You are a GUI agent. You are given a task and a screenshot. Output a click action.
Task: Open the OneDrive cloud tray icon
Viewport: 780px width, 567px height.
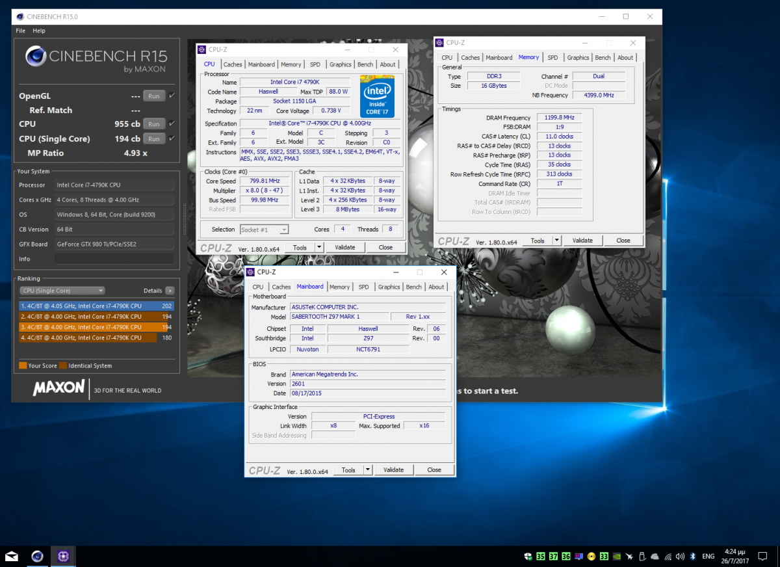click(x=655, y=557)
